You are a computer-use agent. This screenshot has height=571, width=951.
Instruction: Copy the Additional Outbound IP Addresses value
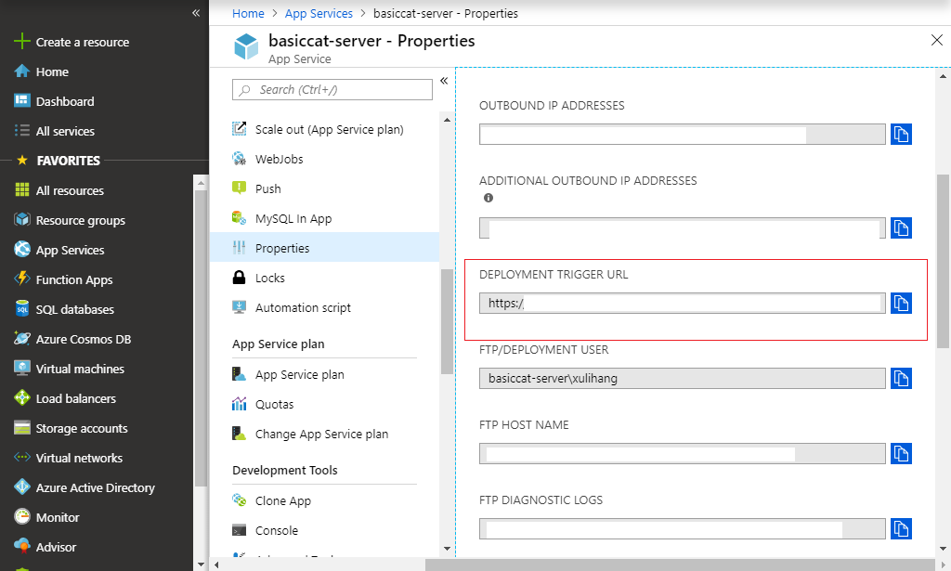point(901,227)
